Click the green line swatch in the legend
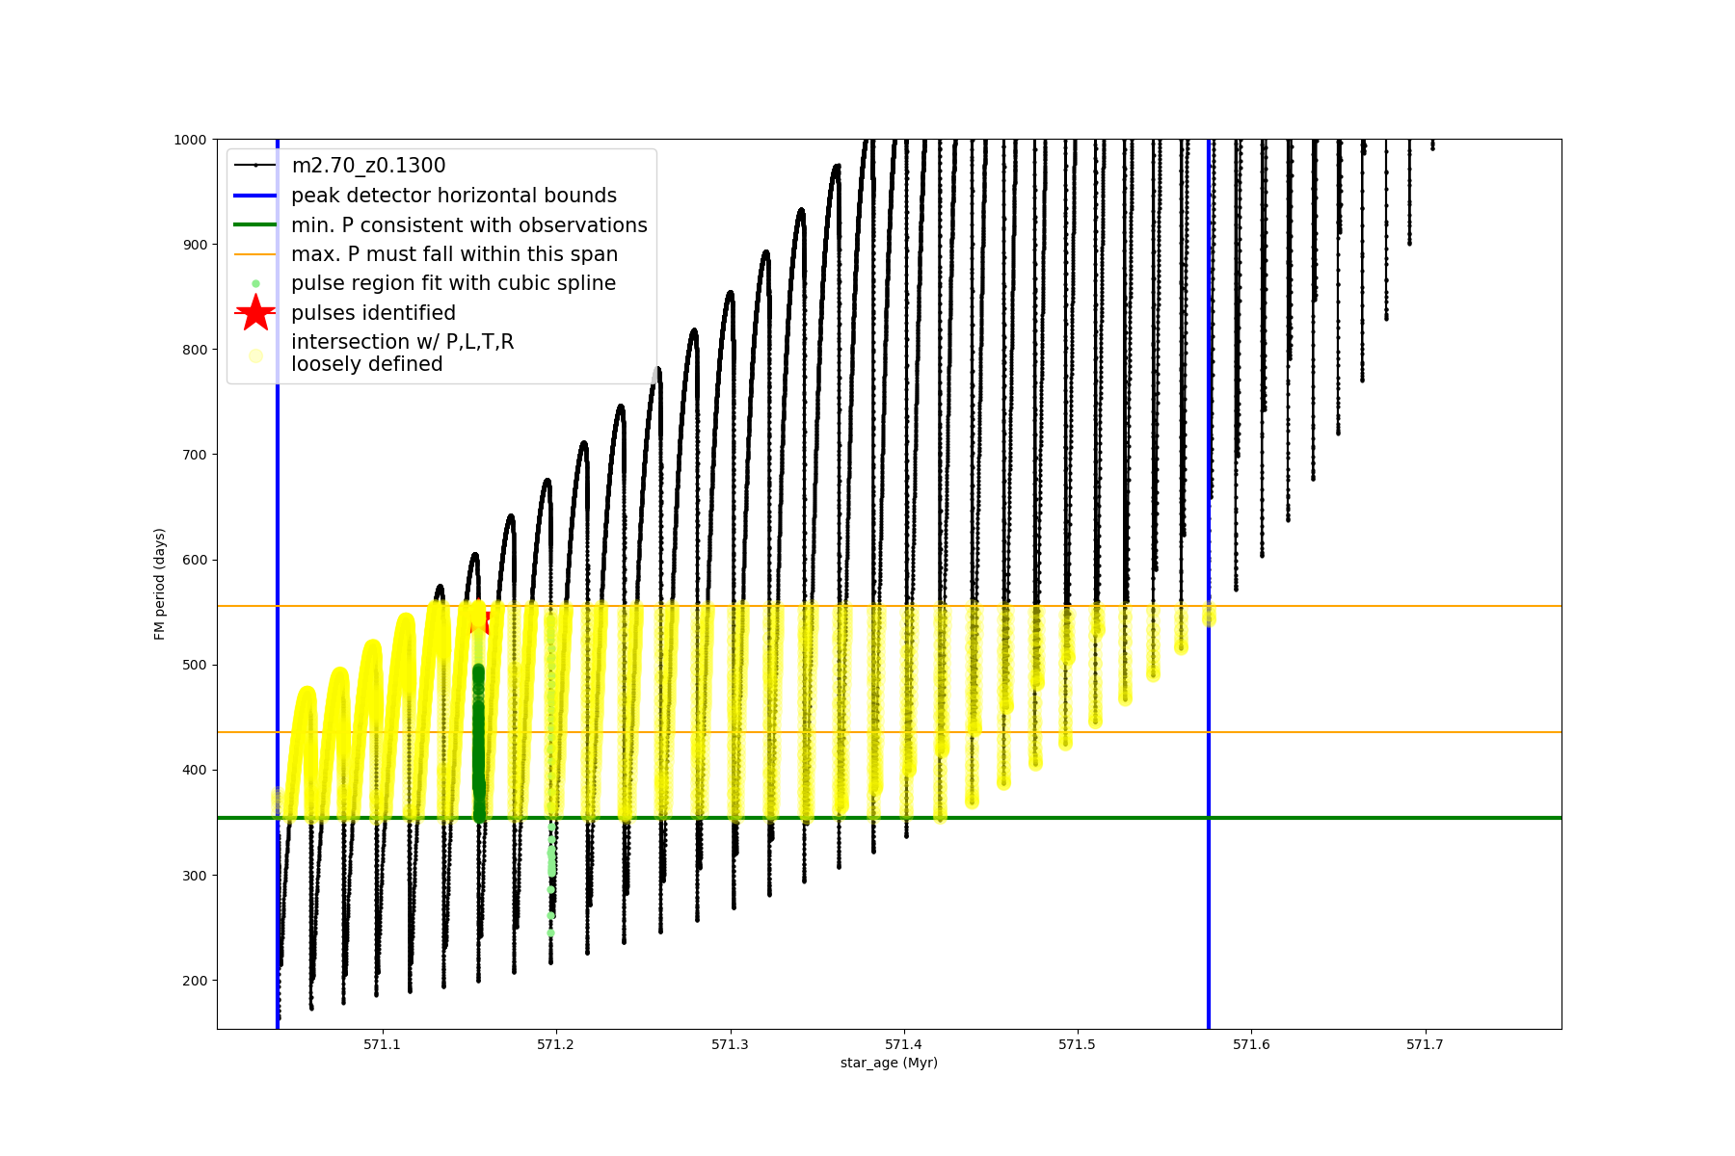 pyautogui.click(x=255, y=225)
